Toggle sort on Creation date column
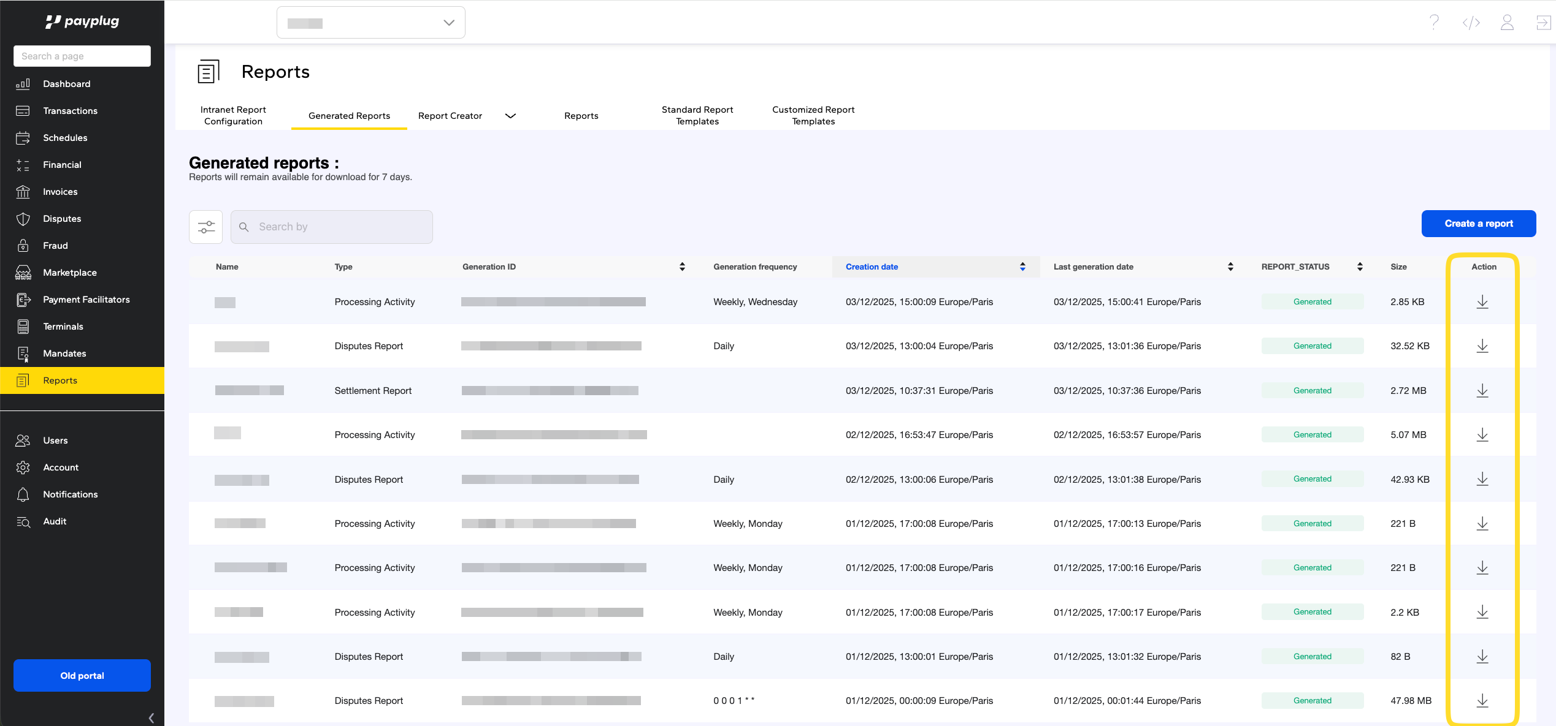 click(x=1022, y=267)
